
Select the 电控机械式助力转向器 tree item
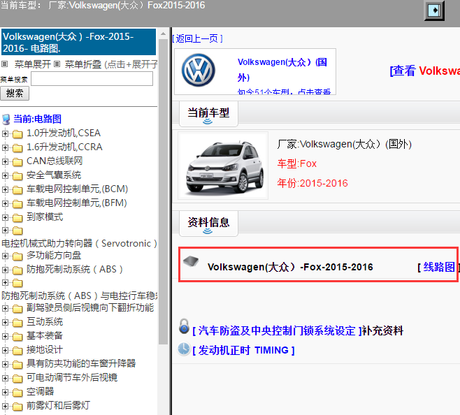tap(79, 243)
